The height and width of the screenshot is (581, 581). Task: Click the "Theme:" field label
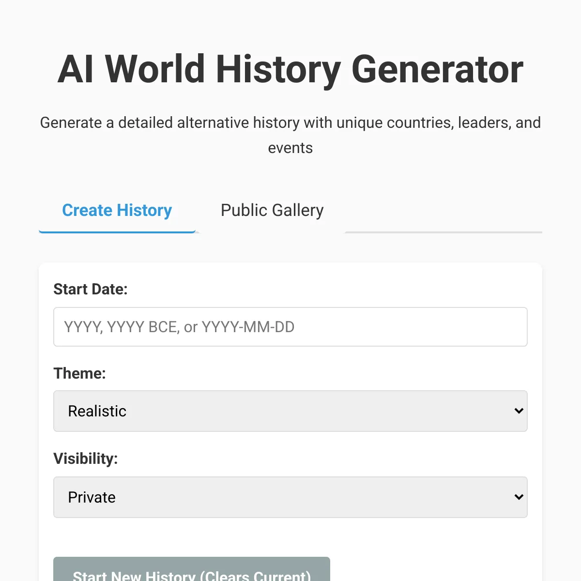point(79,373)
